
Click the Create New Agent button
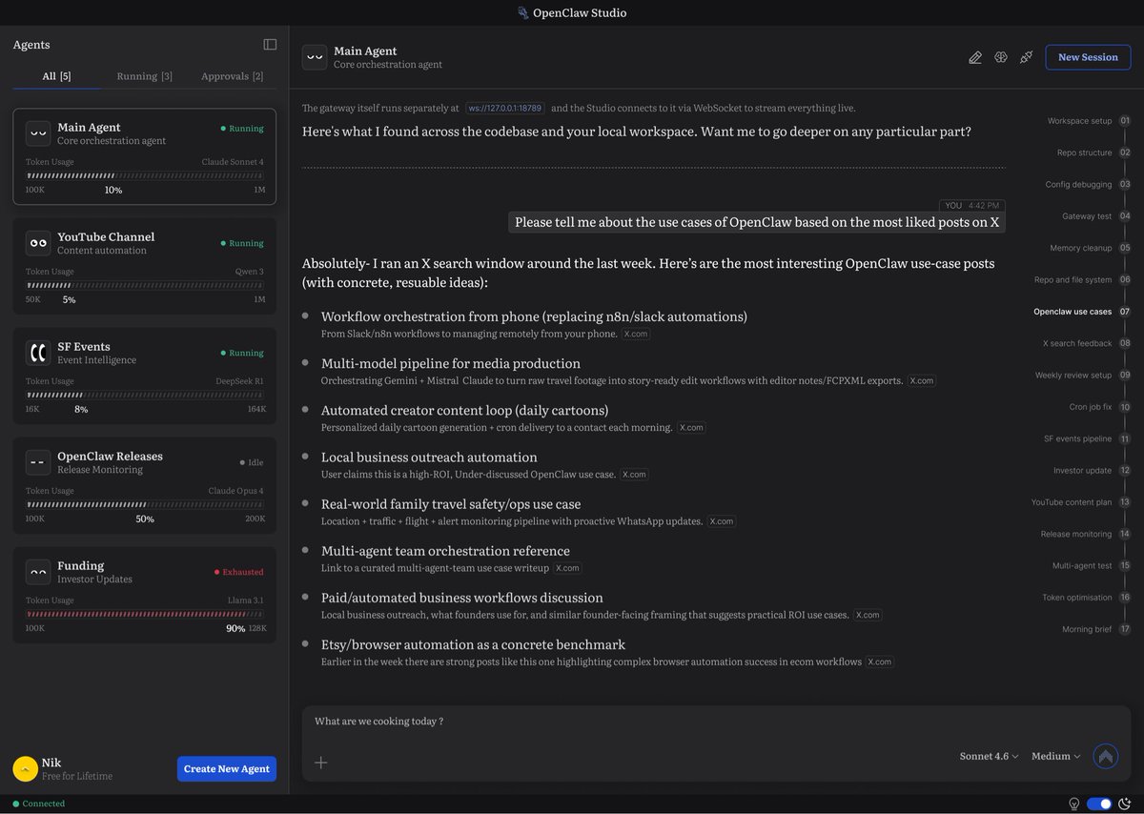click(x=227, y=769)
